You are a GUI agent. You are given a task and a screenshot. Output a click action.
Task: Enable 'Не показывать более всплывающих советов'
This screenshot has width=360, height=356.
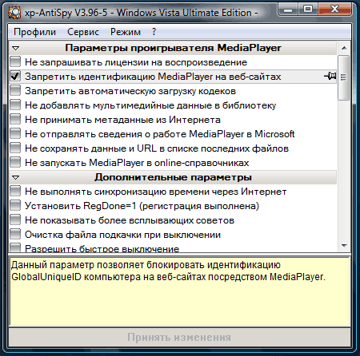click(x=15, y=220)
